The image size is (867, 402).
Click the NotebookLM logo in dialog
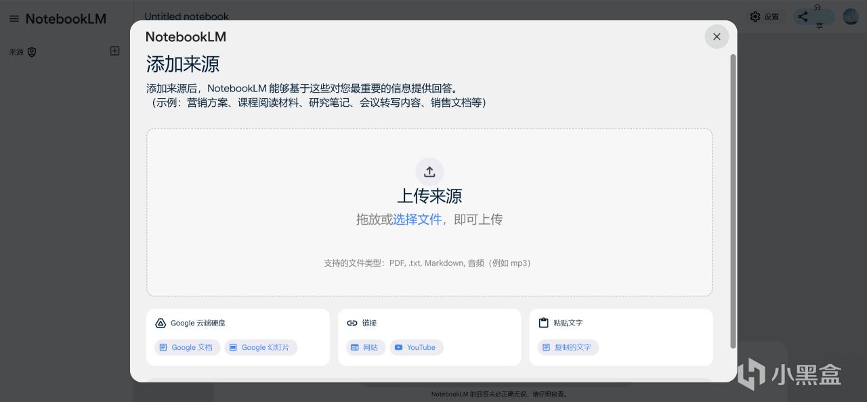(x=186, y=37)
